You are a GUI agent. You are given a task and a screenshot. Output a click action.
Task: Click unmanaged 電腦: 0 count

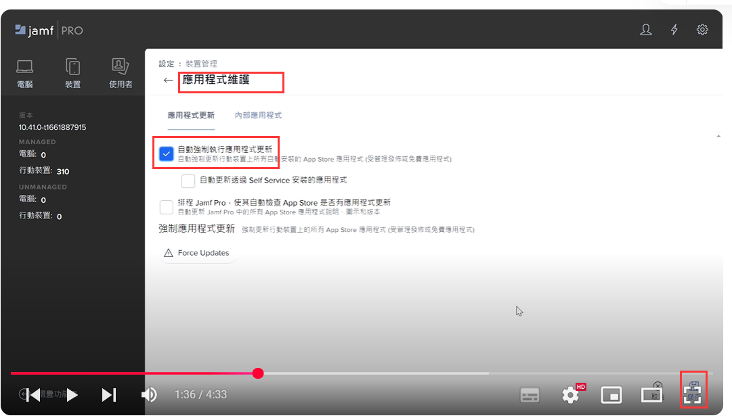tap(33, 199)
